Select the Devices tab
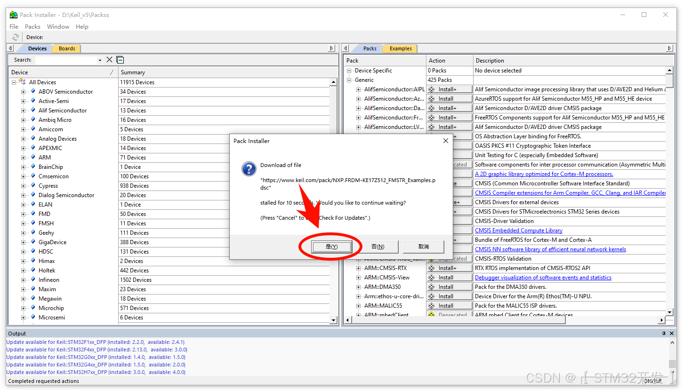Screen dimensions: 683x390 pos(37,48)
